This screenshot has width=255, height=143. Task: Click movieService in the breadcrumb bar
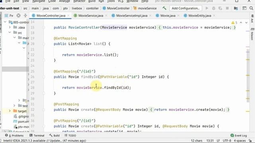pos(145,8)
